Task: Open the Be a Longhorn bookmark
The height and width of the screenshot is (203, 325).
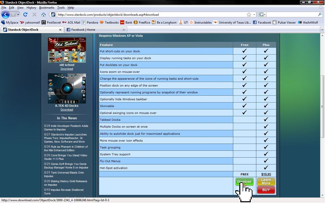Action: [x=164, y=22]
